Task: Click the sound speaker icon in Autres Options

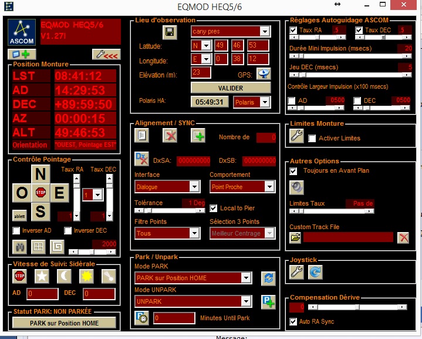Action: pyautogui.click(x=296, y=187)
